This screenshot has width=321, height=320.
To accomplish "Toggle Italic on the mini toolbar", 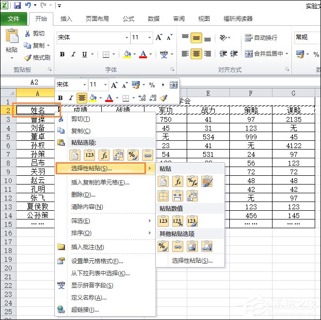I will click(71, 98).
